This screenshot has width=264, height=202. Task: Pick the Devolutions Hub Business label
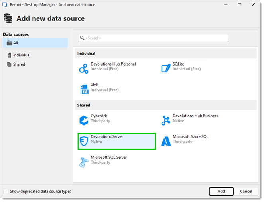point(195,116)
